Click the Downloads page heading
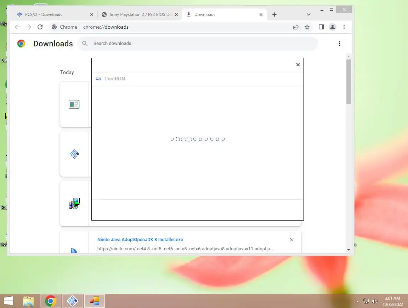408x308 pixels. click(53, 44)
